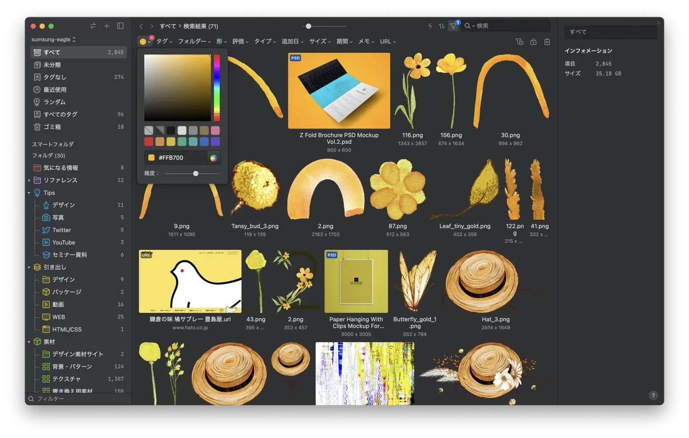
Task: Open the 形 filter dropdown
Action: point(221,42)
